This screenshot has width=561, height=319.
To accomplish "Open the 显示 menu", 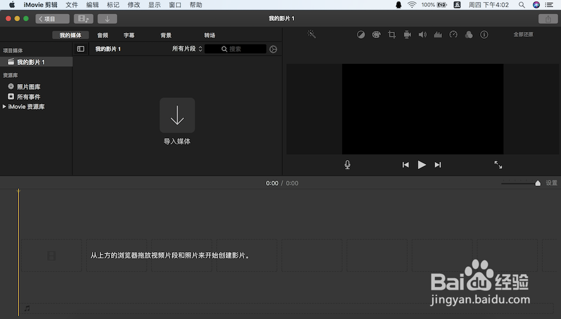I will coord(155,4).
